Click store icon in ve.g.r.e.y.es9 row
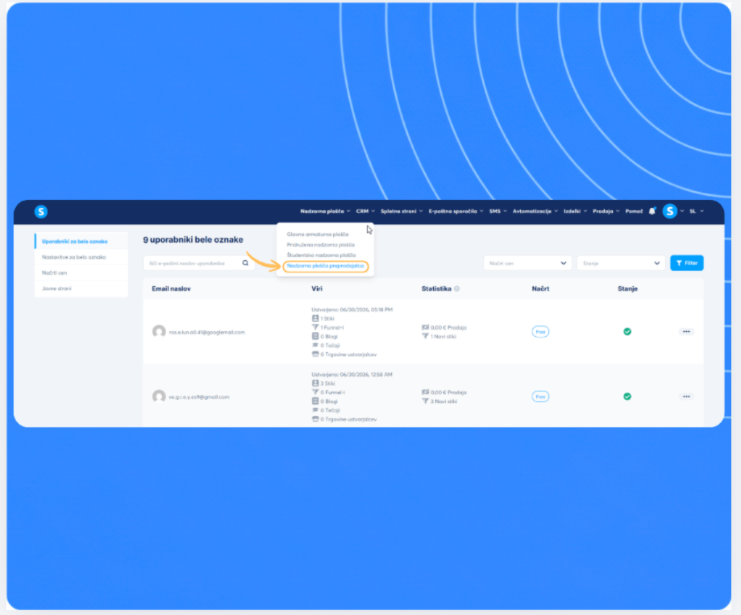 [315, 419]
